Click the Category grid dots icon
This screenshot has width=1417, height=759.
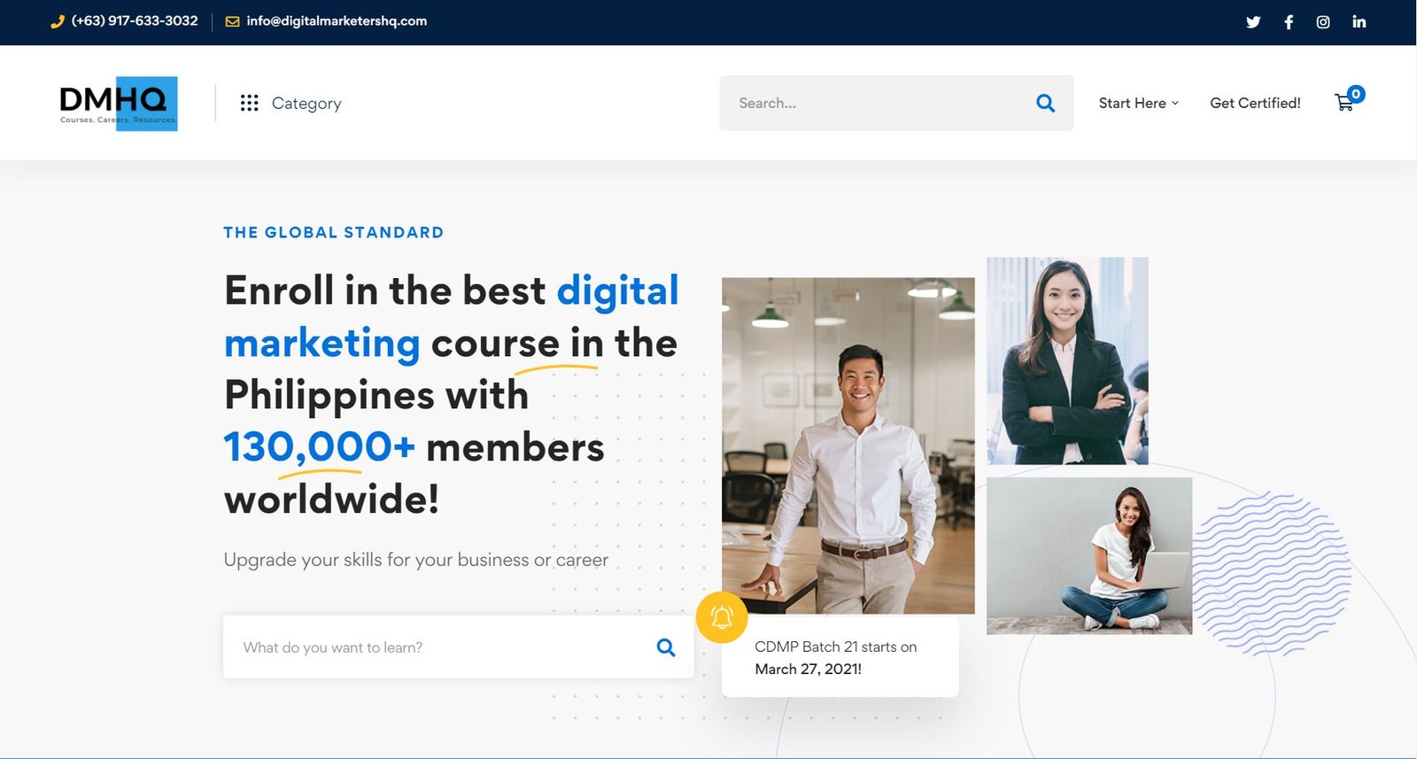click(x=249, y=104)
